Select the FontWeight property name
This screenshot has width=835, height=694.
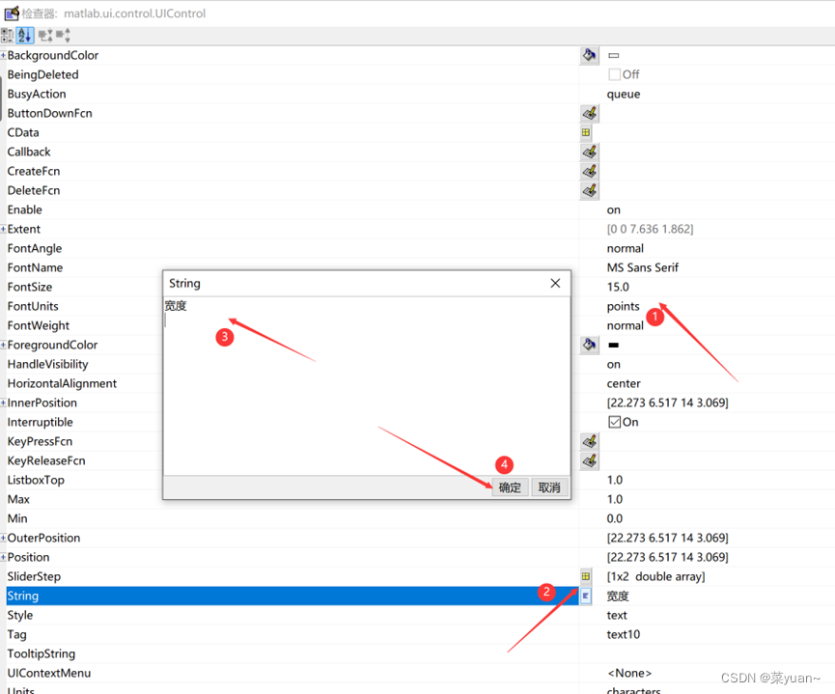point(39,326)
